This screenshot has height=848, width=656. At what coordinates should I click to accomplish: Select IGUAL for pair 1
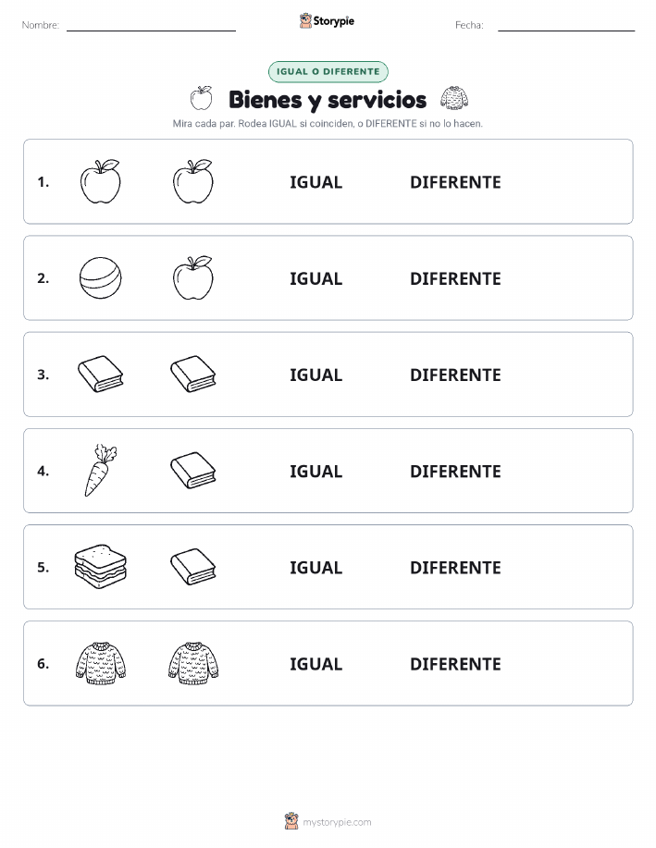(x=316, y=182)
